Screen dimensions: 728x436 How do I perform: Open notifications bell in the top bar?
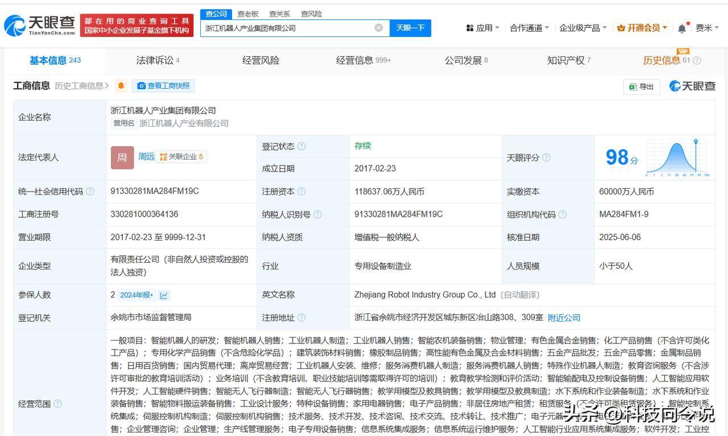682,28
